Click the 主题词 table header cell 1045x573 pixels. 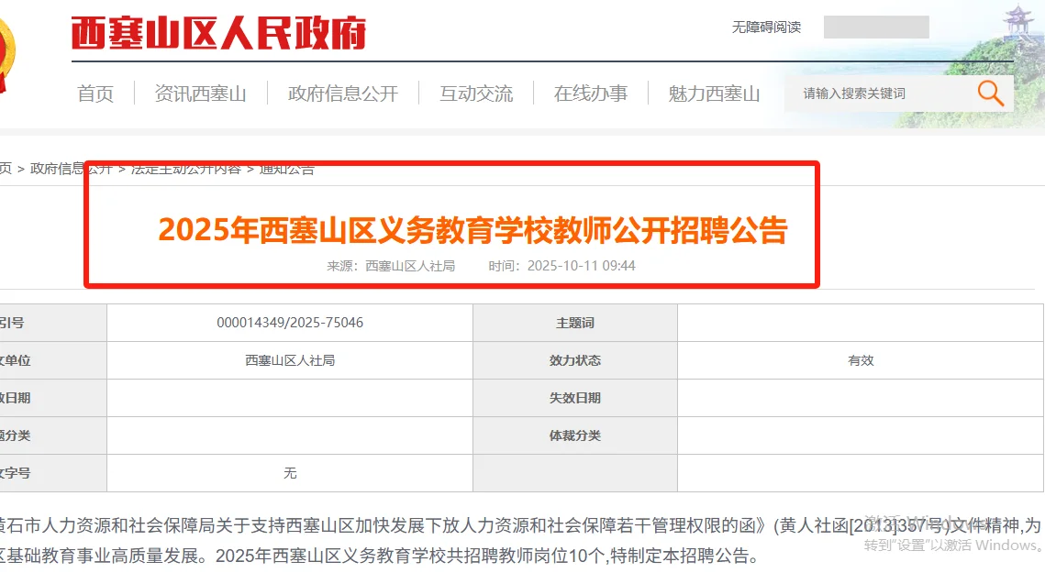574,322
